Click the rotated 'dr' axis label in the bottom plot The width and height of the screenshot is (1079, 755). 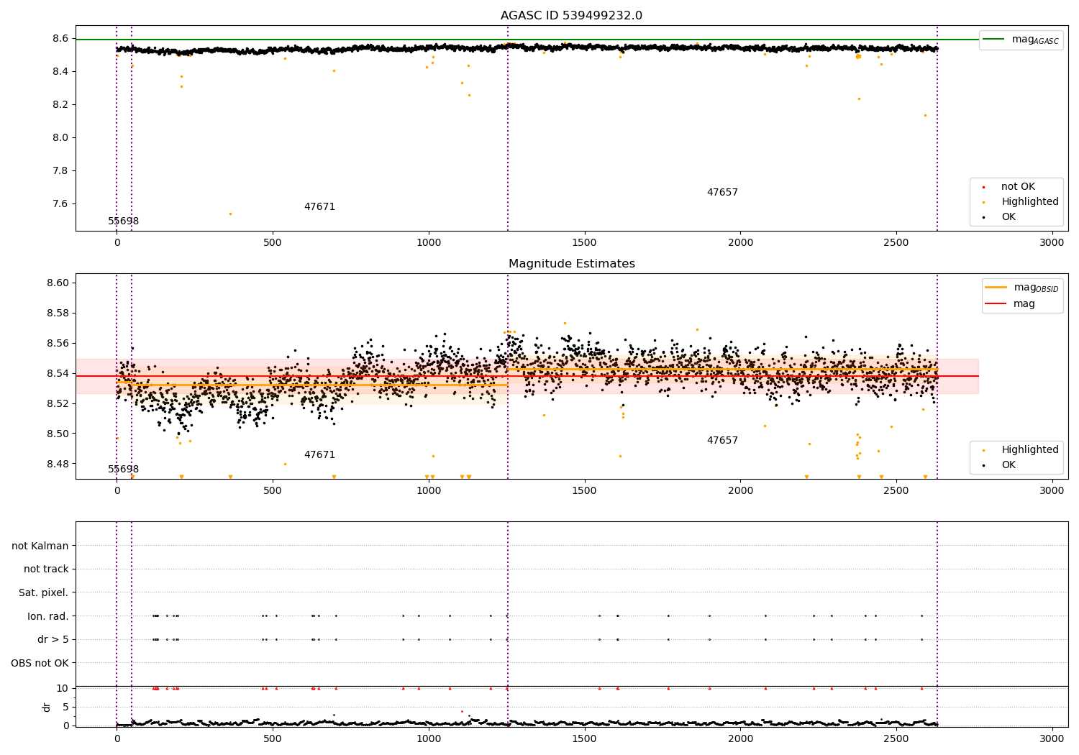(47, 708)
